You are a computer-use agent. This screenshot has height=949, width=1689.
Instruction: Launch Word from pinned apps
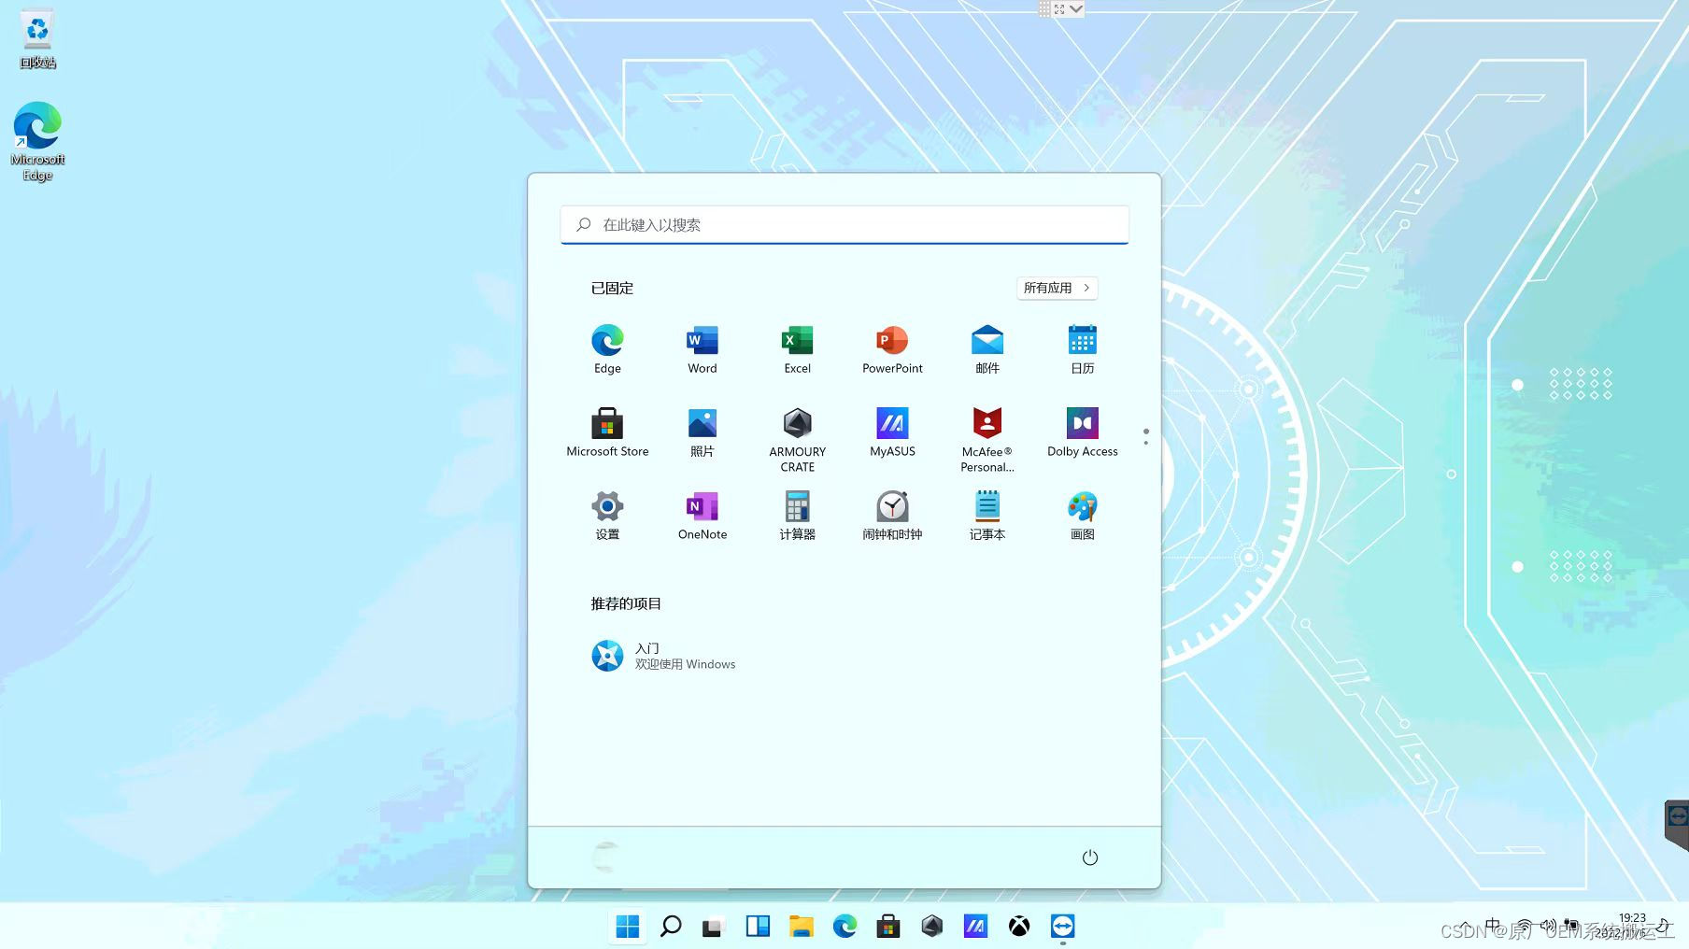coord(703,348)
